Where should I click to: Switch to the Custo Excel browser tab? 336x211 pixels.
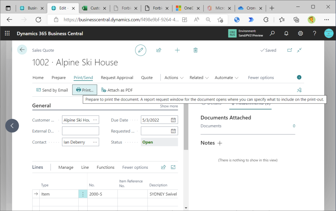click(x=94, y=8)
